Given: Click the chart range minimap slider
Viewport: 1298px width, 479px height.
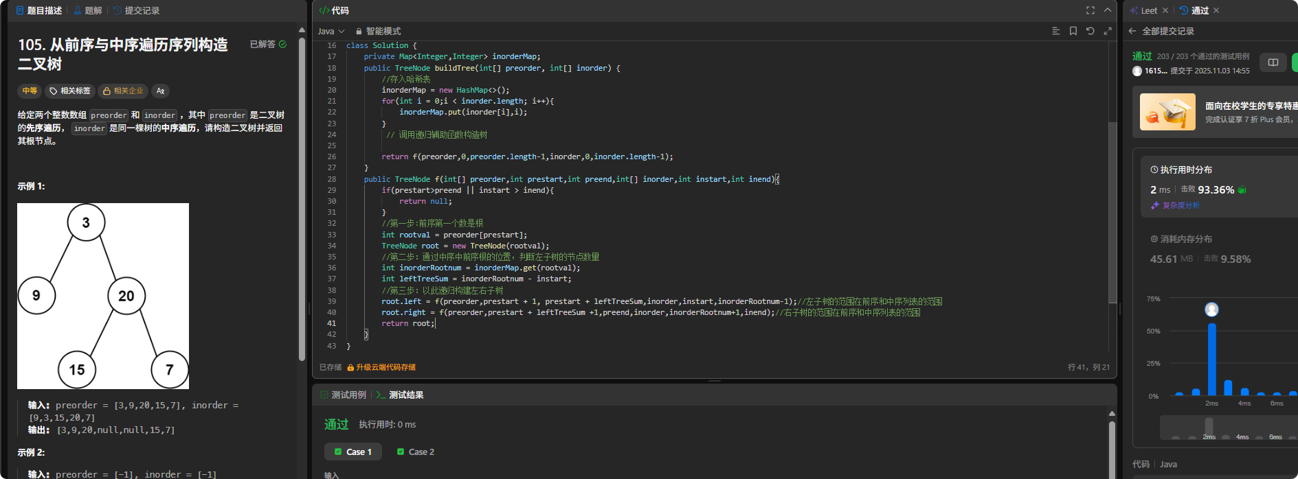Looking at the screenshot, I should tap(1229, 428).
